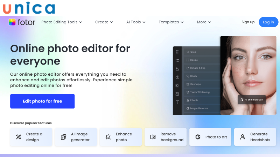This screenshot has height=157, width=280.
Task: Open the AI Tools dropdown
Action: pyautogui.click(x=136, y=22)
